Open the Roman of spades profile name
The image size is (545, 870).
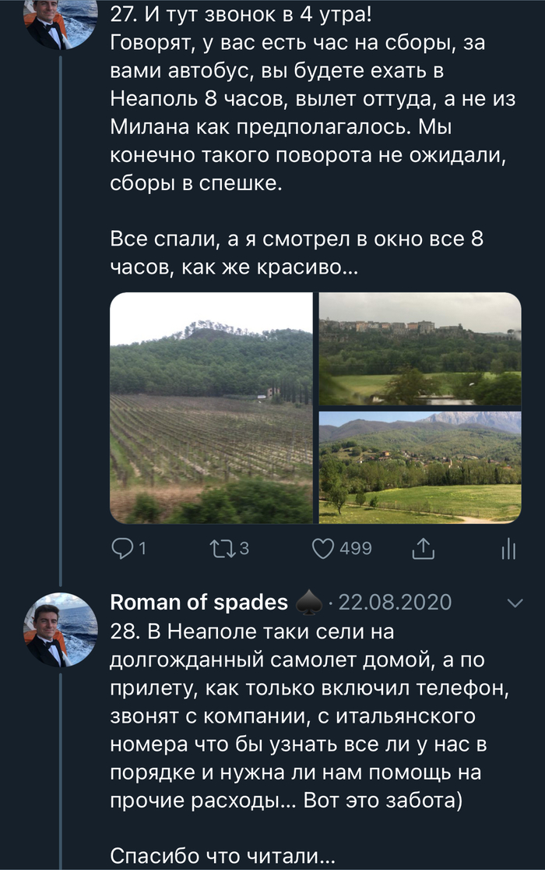coord(199,603)
